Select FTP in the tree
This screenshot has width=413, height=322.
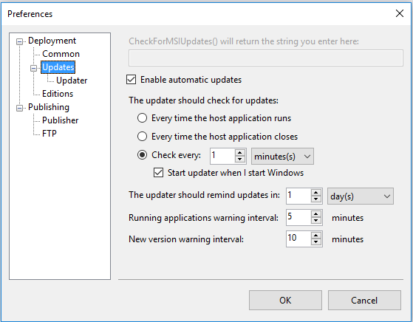tap(50, 134)
